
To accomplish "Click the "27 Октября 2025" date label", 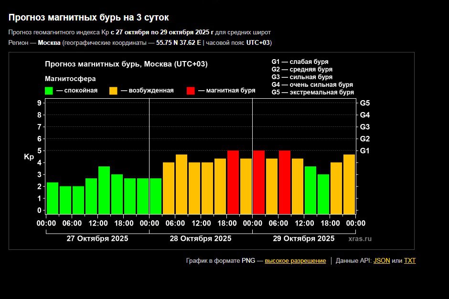I will pos(97,238).
